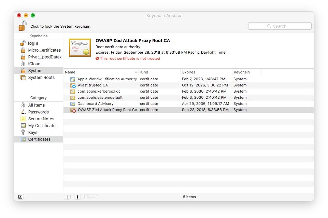Close the Keychain Access window

(x=19, y=15)
